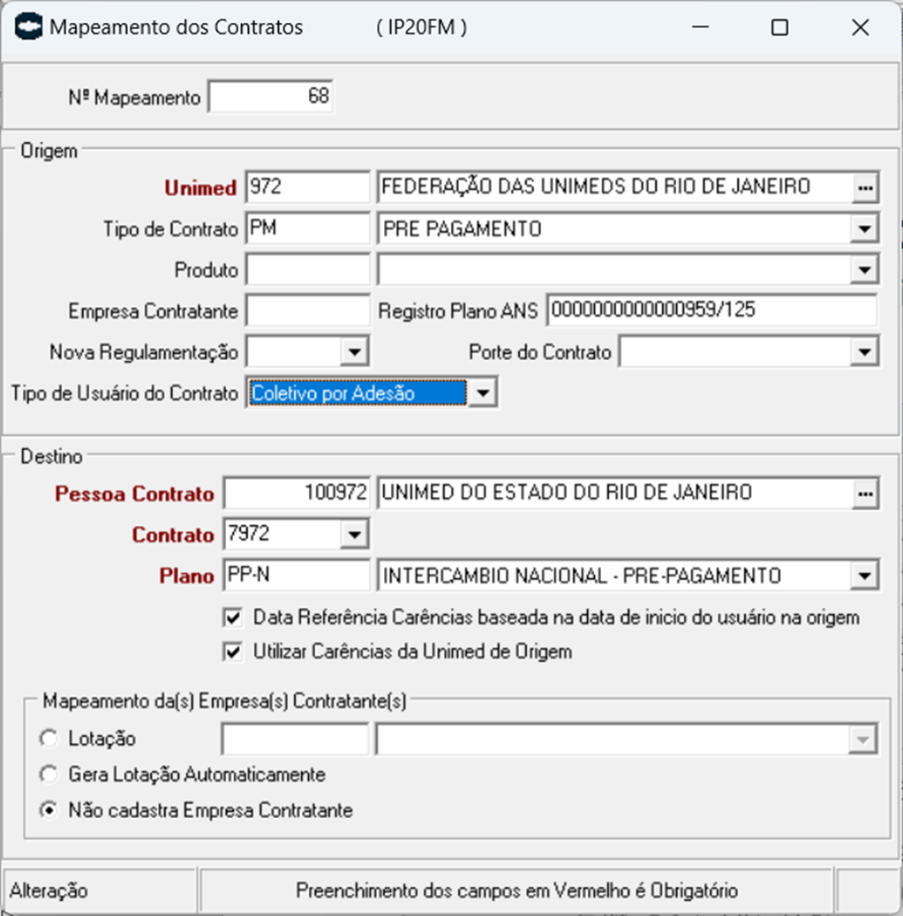
Task: Click the Unimed code field 972
Action: tap(308, 187)
